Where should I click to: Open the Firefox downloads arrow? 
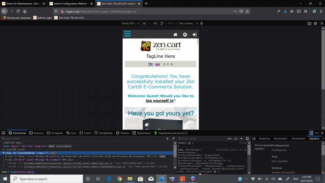285,11
